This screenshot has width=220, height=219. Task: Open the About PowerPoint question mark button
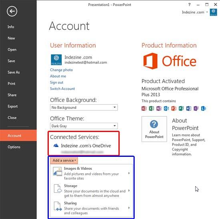tap(154, 129)
